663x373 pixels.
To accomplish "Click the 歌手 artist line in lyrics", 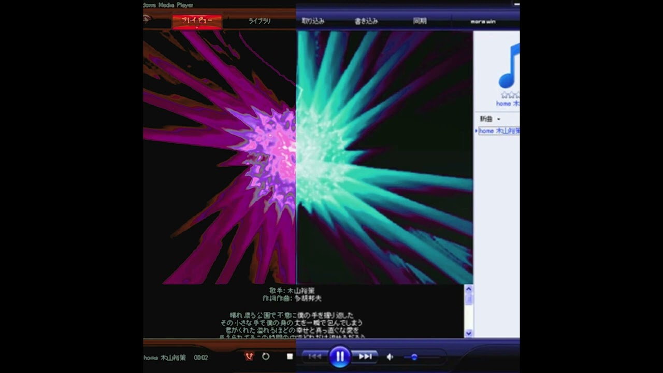I will click(292, 291).
